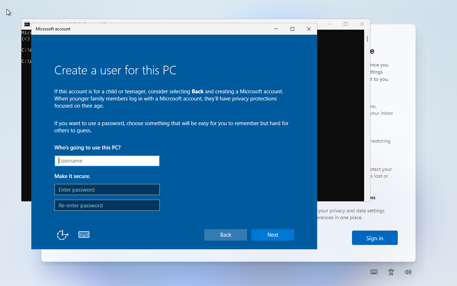Screen dimensions: 457x286
Task: Minimize the Command Prompt window
Action: tap(329, 24)
